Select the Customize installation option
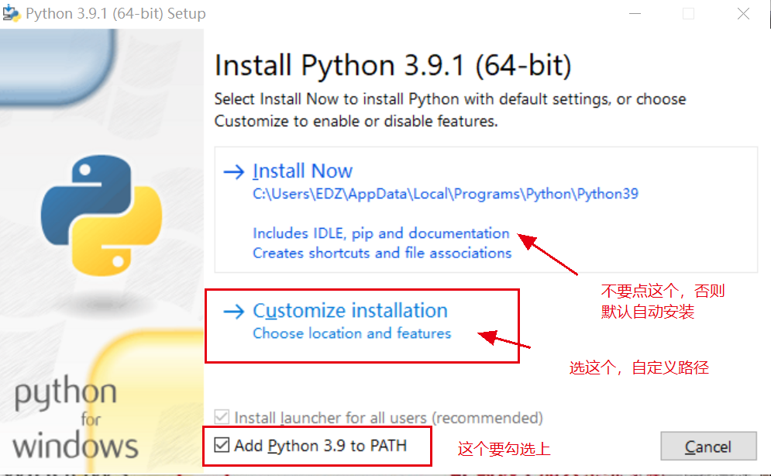Viewport: 771px width, 476px height. [350, 310]
